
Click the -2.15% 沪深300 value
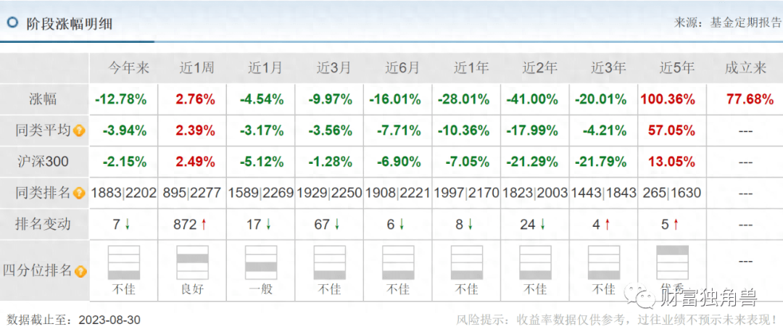point(125,162)
